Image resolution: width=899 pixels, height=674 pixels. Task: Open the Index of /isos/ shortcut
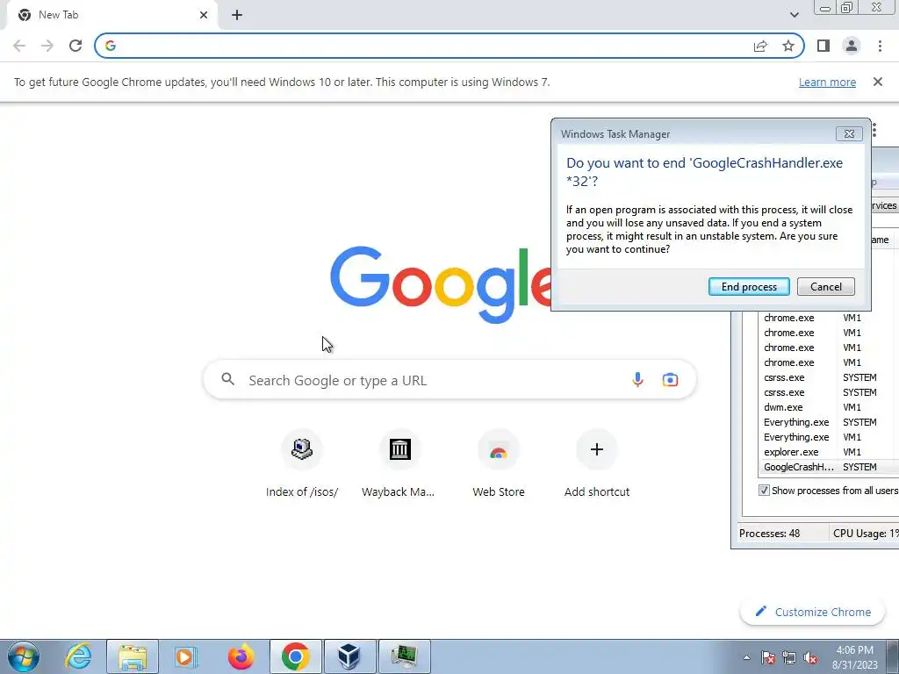302,464
